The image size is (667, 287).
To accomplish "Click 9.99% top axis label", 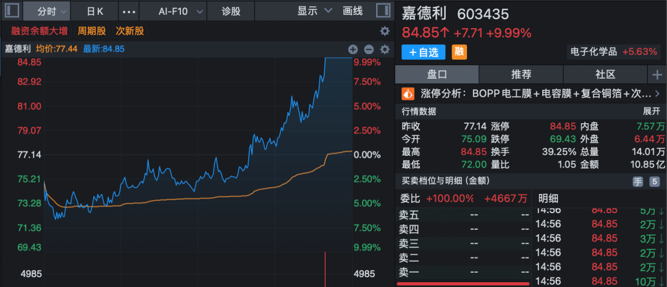I will pos(367,62).
